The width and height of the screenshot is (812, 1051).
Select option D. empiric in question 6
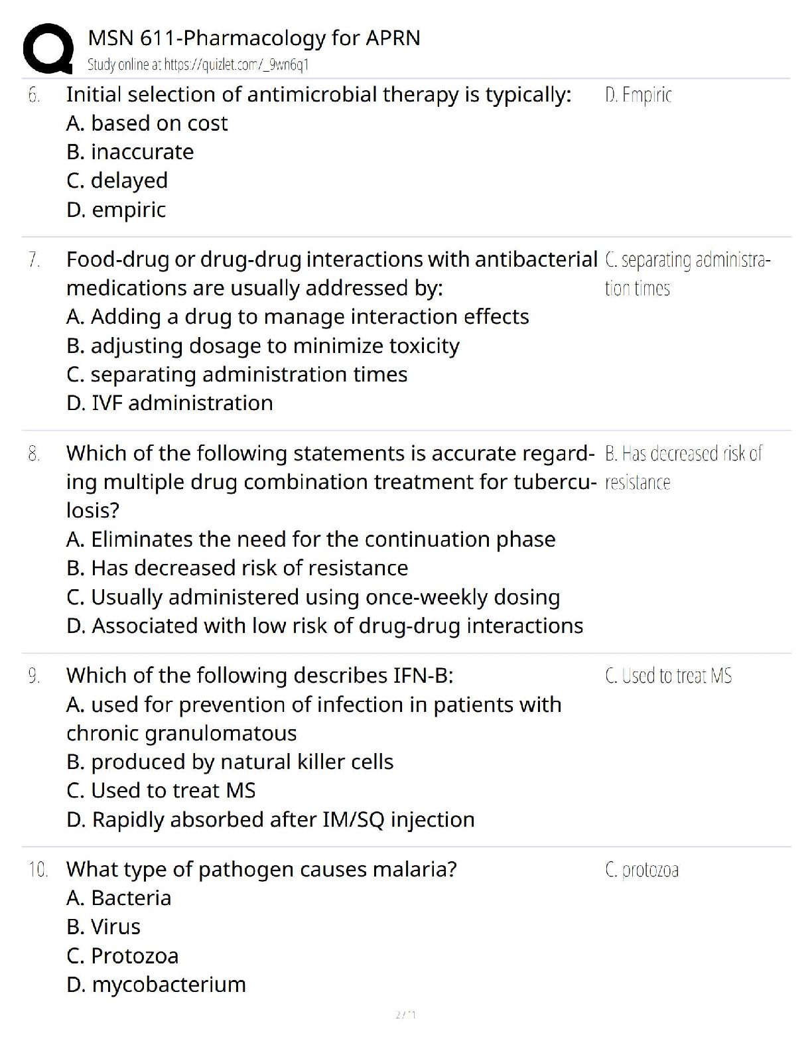coord(116,210)
